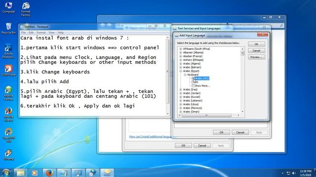Confirm with OK in Add Input Language
This screenshot has width=316, height=177.
pyautogui.click(x=256, y=44)
